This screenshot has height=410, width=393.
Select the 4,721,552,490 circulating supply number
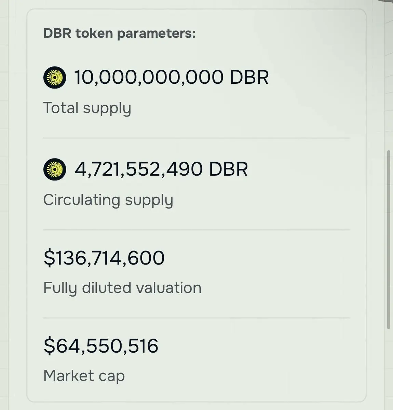138,169
